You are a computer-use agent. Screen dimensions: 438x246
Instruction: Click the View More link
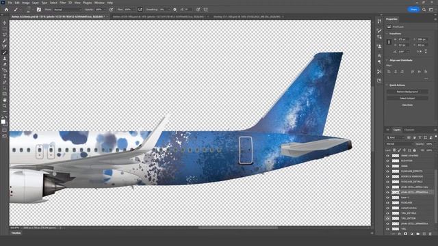(407, 105)
